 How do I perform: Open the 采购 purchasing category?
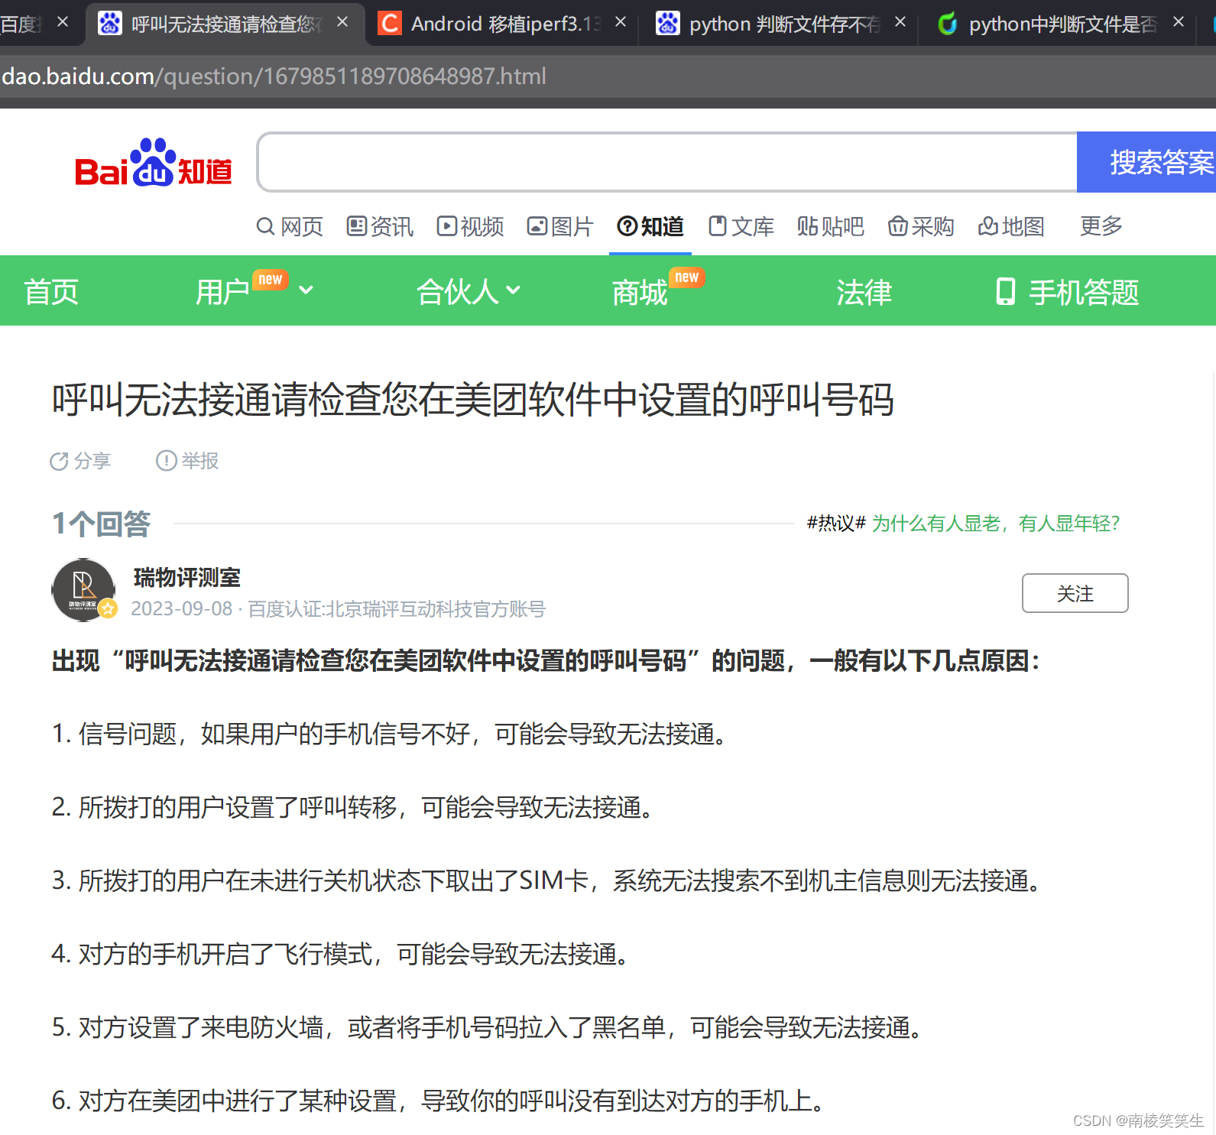[921, 226]
